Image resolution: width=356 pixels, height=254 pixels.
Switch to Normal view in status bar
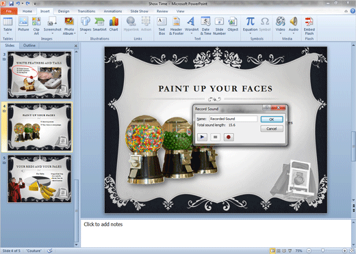pos(272,251)
